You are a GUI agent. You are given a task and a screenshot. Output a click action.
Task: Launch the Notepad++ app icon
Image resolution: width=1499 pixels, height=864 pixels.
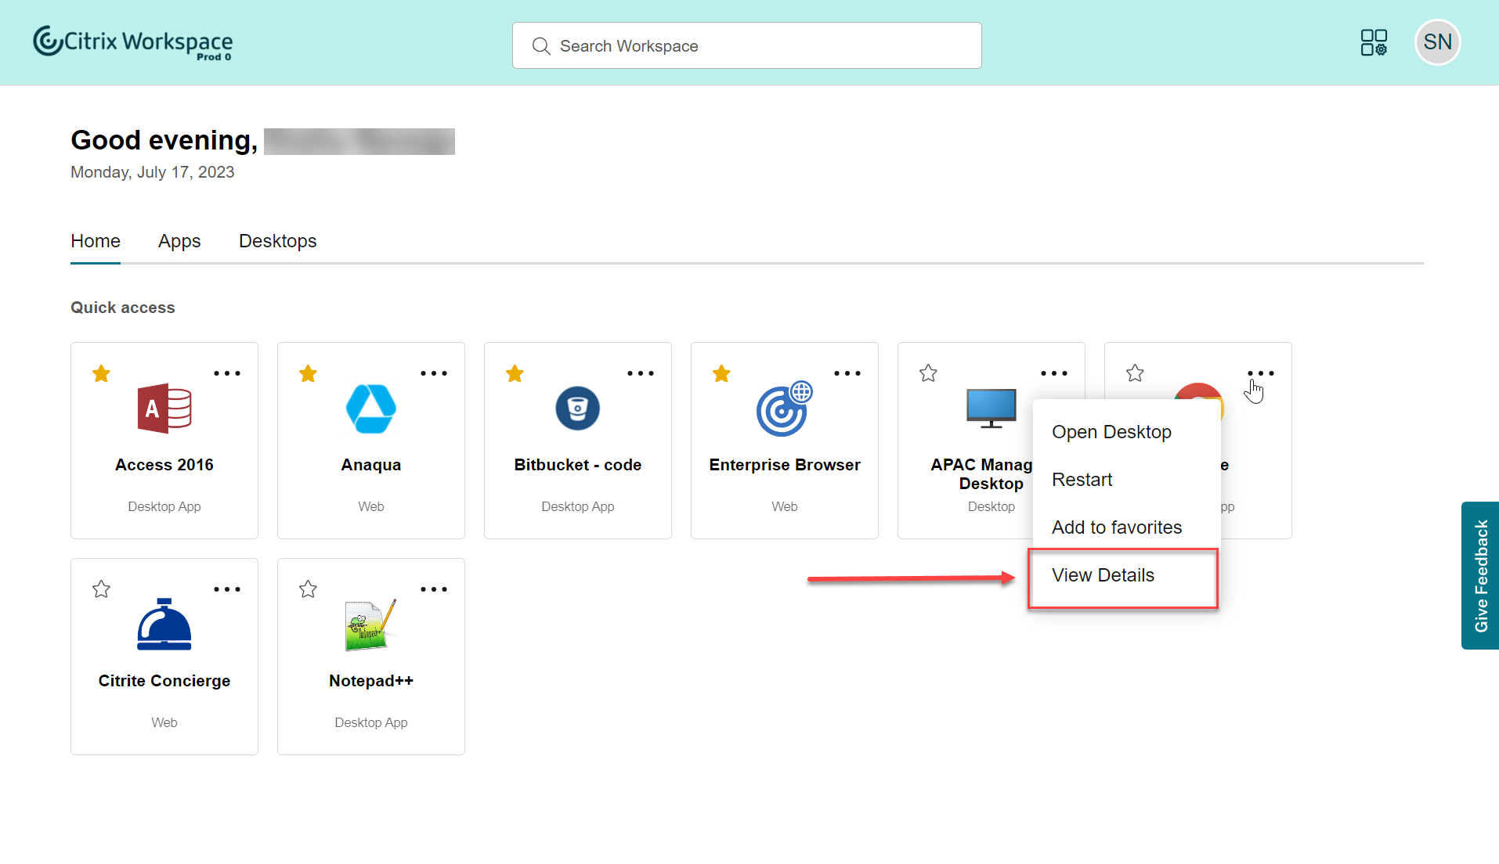coord(371,625)
